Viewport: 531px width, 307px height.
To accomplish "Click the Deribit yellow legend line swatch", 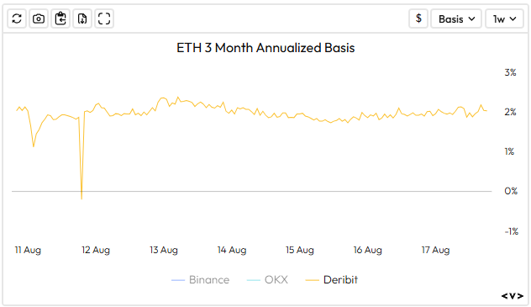I will (313, 280).
